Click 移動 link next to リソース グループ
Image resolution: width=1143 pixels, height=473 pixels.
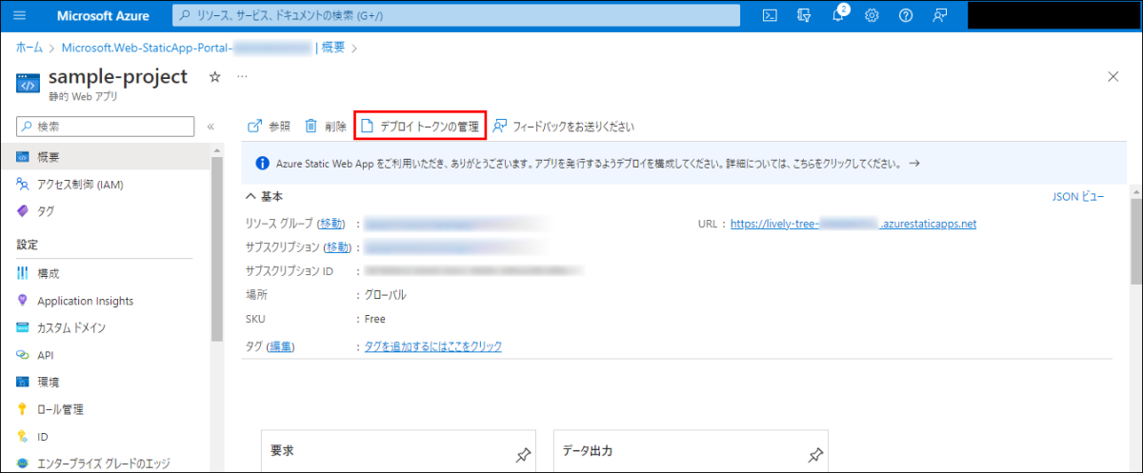[x=331, y=224]
